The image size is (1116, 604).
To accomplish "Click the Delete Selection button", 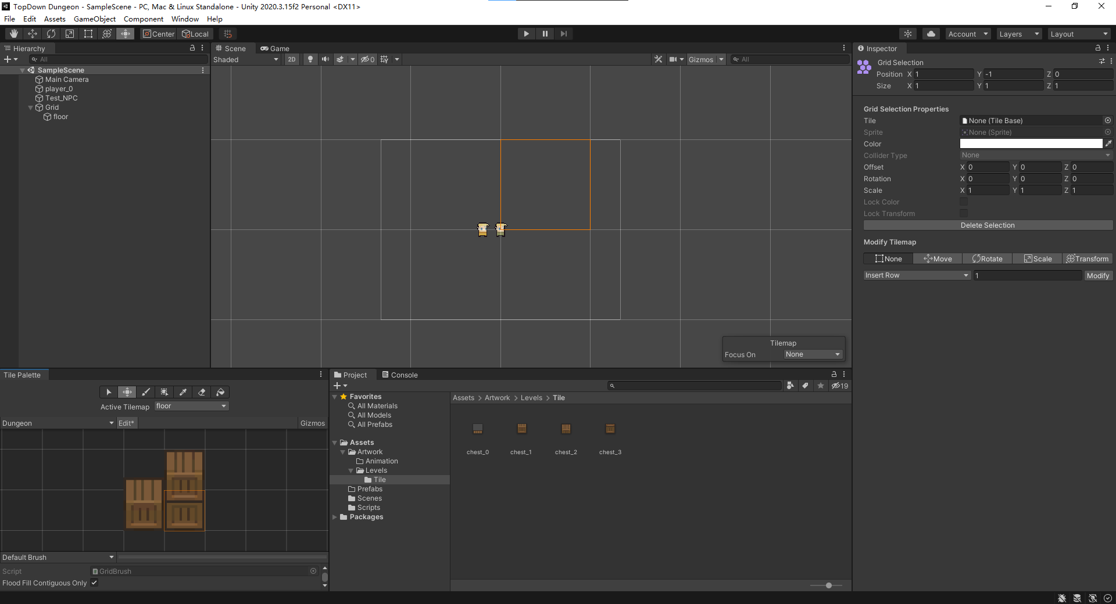I will coord(988,225).
